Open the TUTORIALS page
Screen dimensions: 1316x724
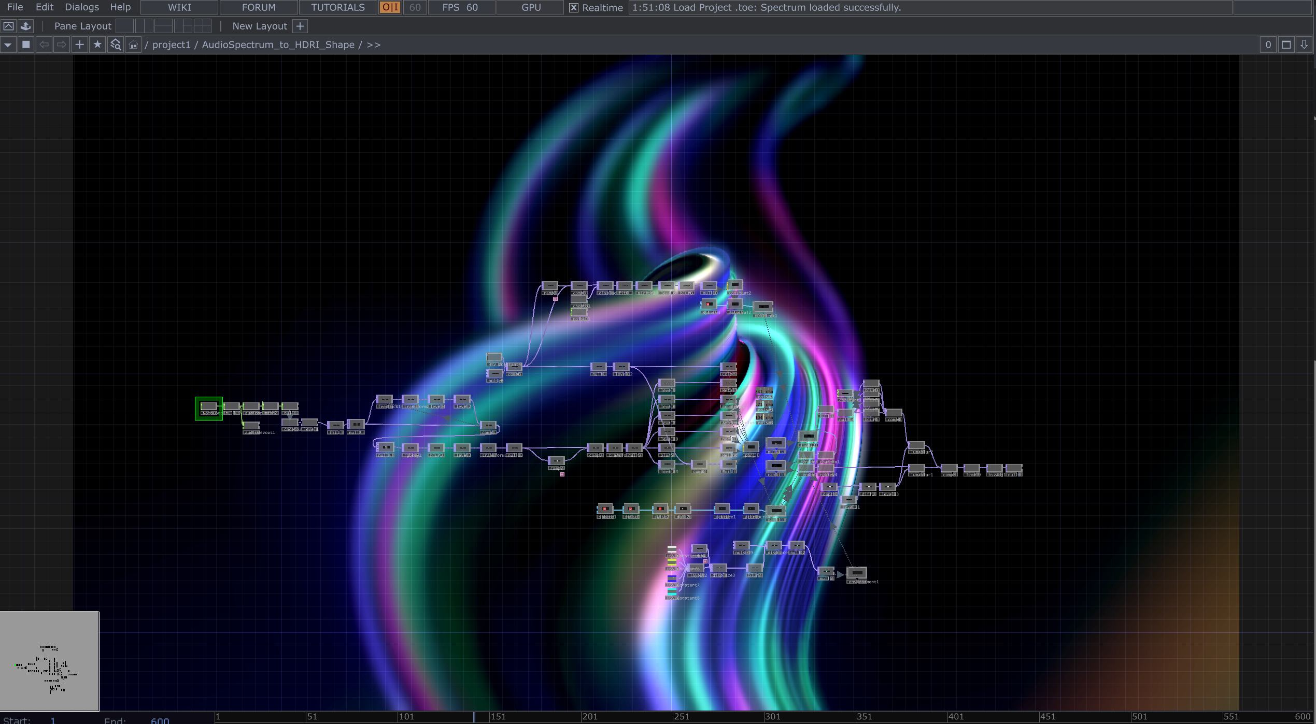[337, 7]
